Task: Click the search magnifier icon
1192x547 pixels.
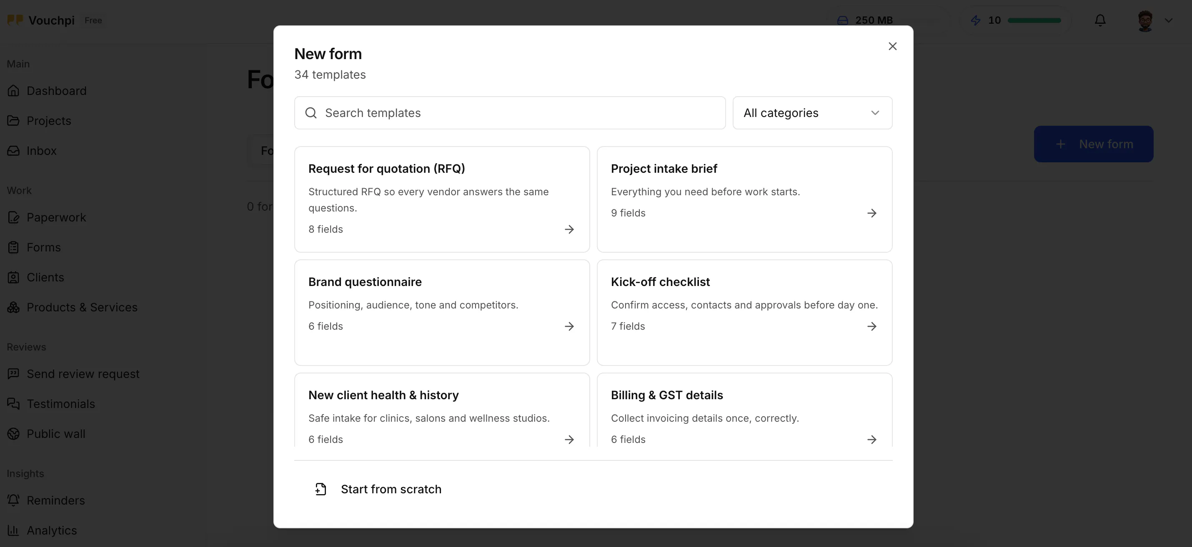Action: 311,113
